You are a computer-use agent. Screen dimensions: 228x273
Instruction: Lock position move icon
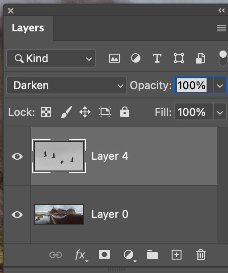point(85,112)
